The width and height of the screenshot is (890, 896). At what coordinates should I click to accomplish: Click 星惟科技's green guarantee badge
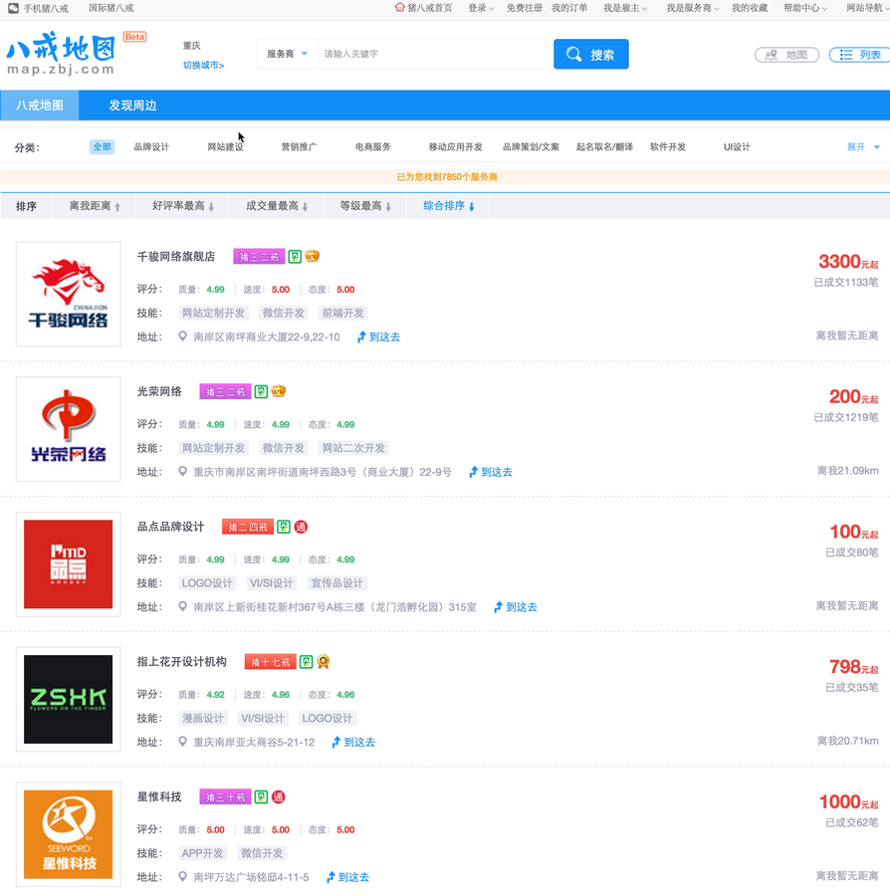coord(261,796)
